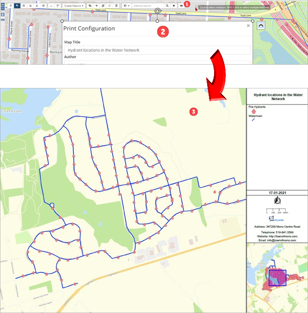Screen dimensions: 308x313
Task: Click 'Hydrant locations in the Water Network' layout title
Action: tap(278, 97)
